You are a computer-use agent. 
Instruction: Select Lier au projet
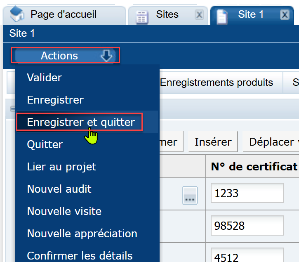(x=61, y=167)
